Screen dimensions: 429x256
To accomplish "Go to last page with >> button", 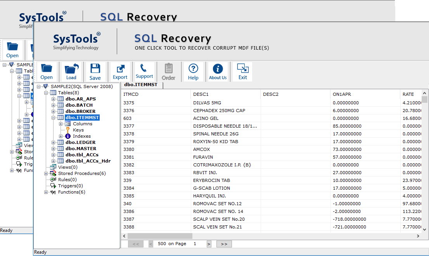I will point(224,244).
